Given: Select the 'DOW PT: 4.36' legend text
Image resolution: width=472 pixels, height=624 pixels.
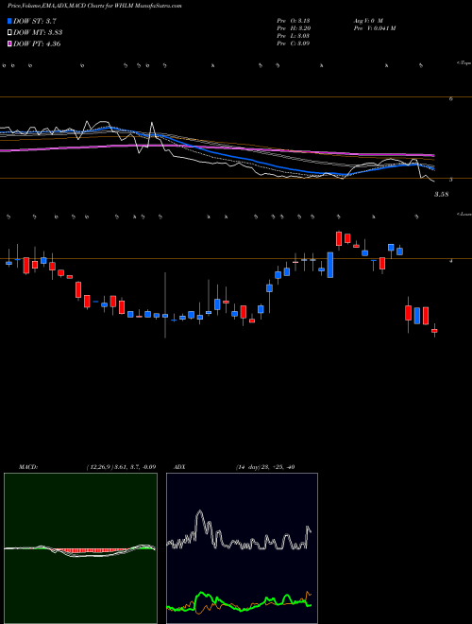Looking at the screenshot, I should click(37, 43).
